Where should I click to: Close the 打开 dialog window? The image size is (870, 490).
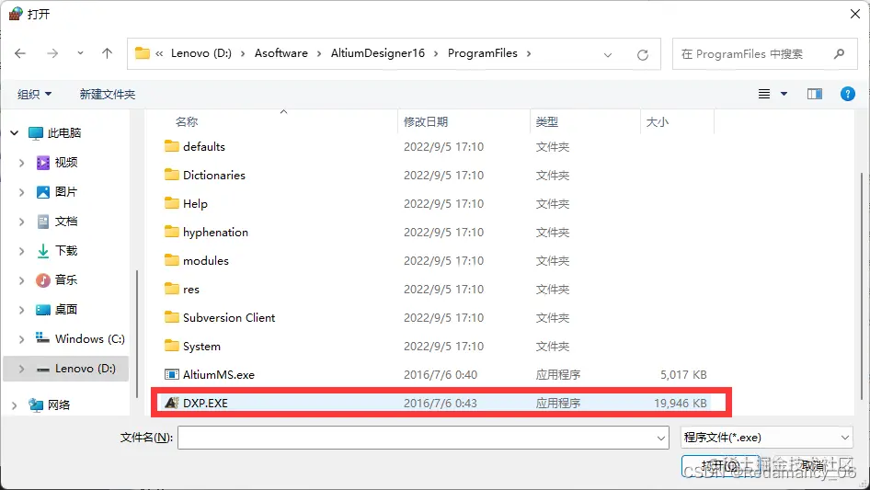click(x=855, y=14)
